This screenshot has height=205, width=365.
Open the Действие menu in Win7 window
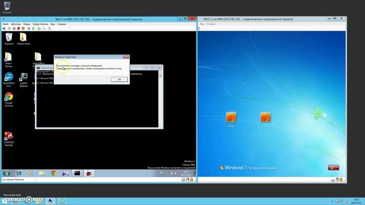point(16,24)
